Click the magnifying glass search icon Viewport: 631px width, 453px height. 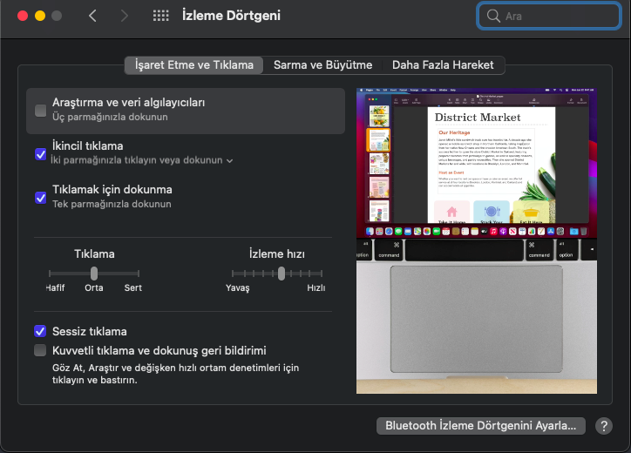(x=493, y=16)
